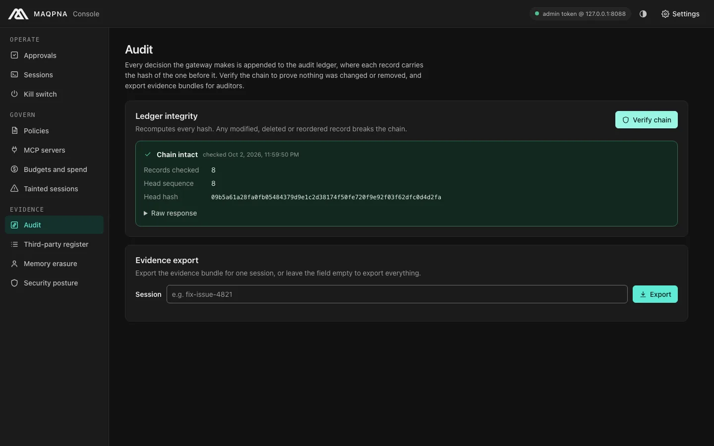Viewport: 714px width, 446px height.
Task: Click the MCP servers plug icon
Action: pyautogui.click(x=14, y=150)
